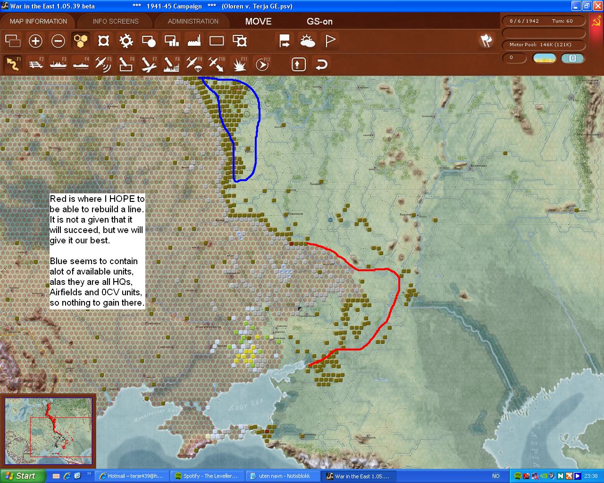Image resolution: width=604 pixels, height=483 pixels.
Task: Click the ground weather indicator
Action: [545, 58]
